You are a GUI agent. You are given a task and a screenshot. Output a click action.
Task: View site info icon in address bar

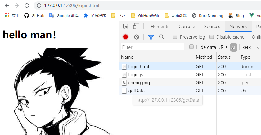(39, 6)
